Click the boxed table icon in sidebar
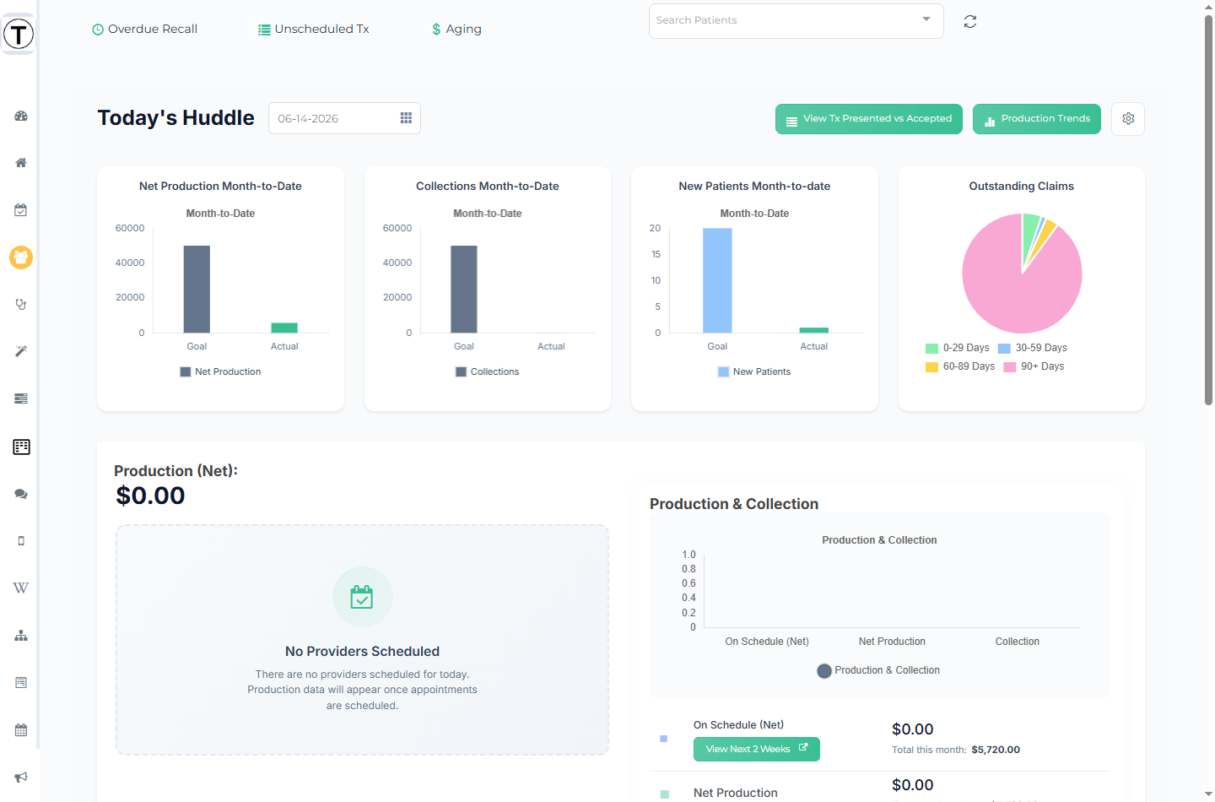 21,447
